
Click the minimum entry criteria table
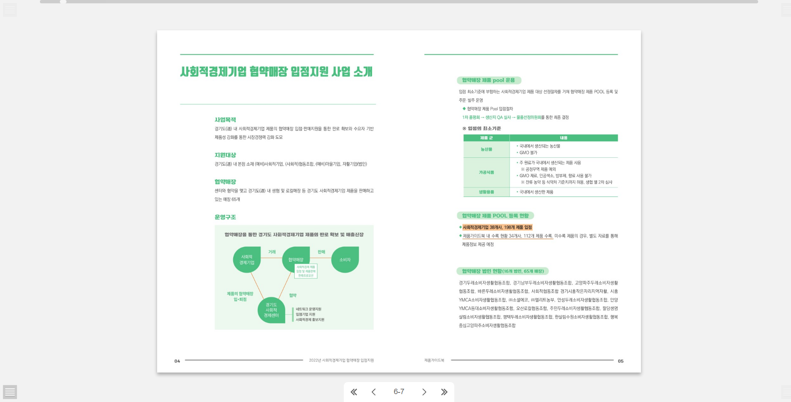coord(540,165)
